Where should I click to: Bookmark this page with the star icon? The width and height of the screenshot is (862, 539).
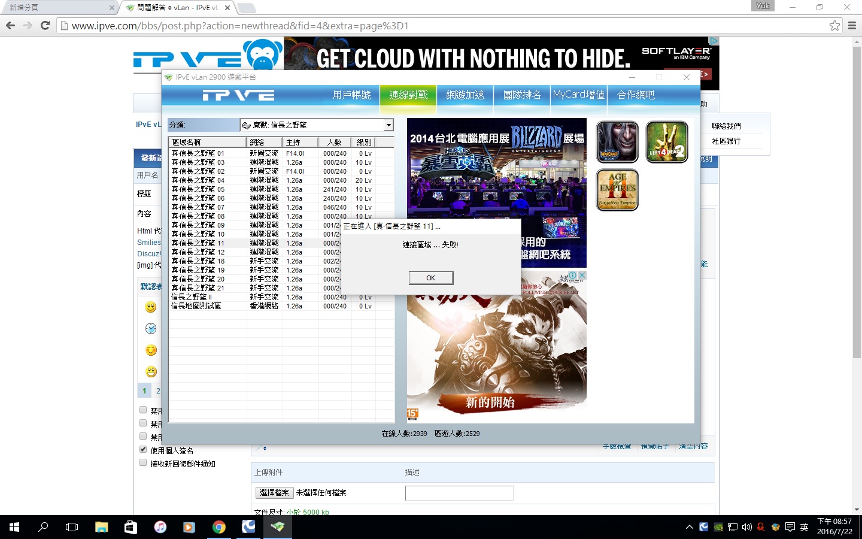click(x=834, y=26)
